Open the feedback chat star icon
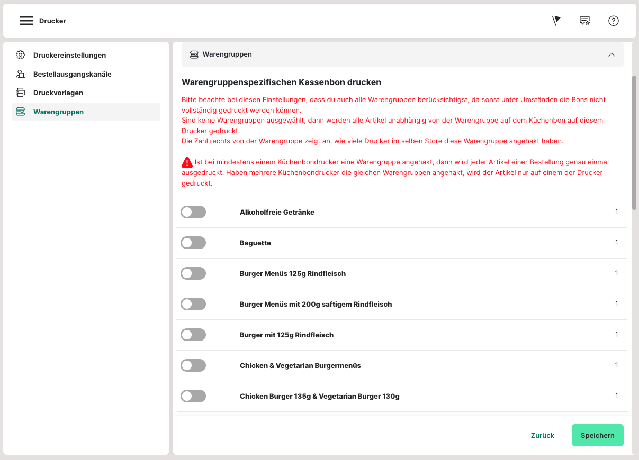Image resolution: width=639 pixels, height=460 pixels. point(584,21)
